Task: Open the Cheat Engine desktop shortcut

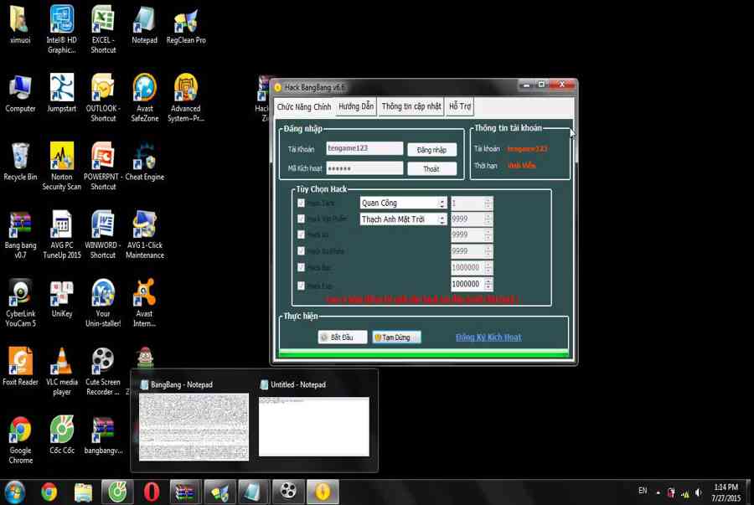Action: (x=144, y=157)
